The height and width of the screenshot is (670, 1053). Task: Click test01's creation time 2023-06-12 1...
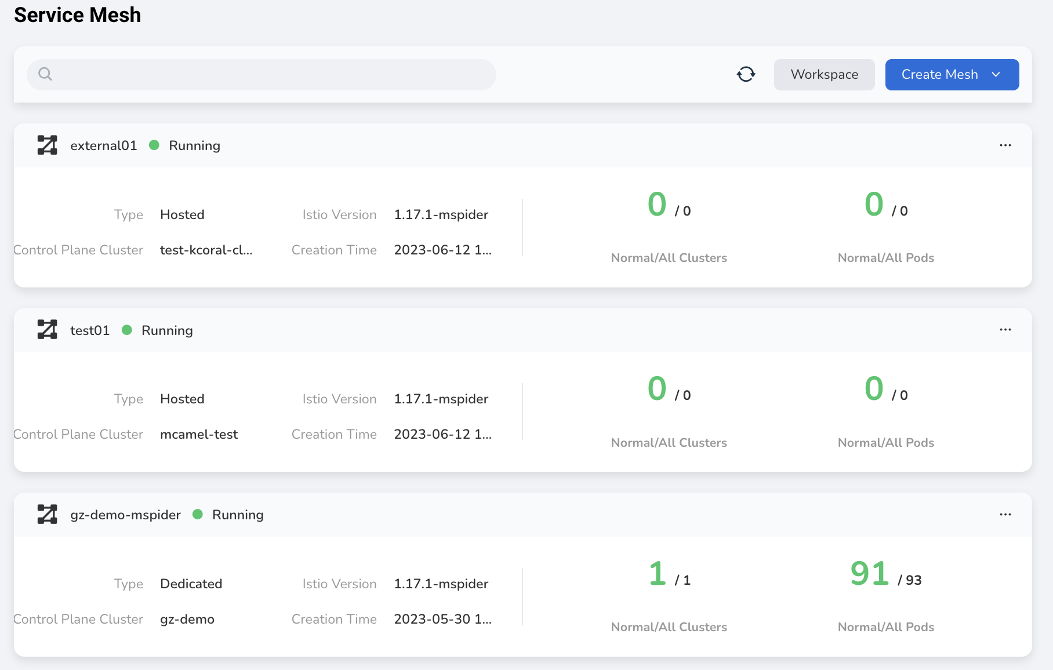pyautogui.click(x=443, y=434)
